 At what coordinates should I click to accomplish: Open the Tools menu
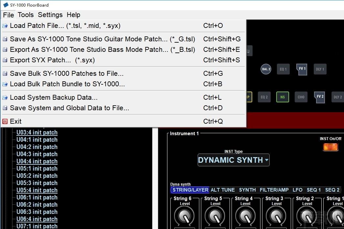[26, 15]
